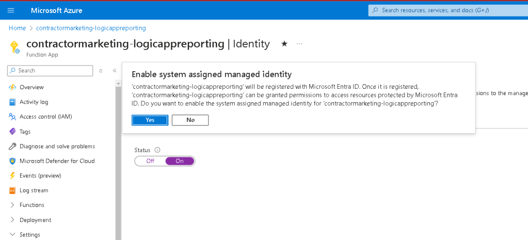Go to Home breadcrumb link
528x240 pixels.
coord(17,28)
